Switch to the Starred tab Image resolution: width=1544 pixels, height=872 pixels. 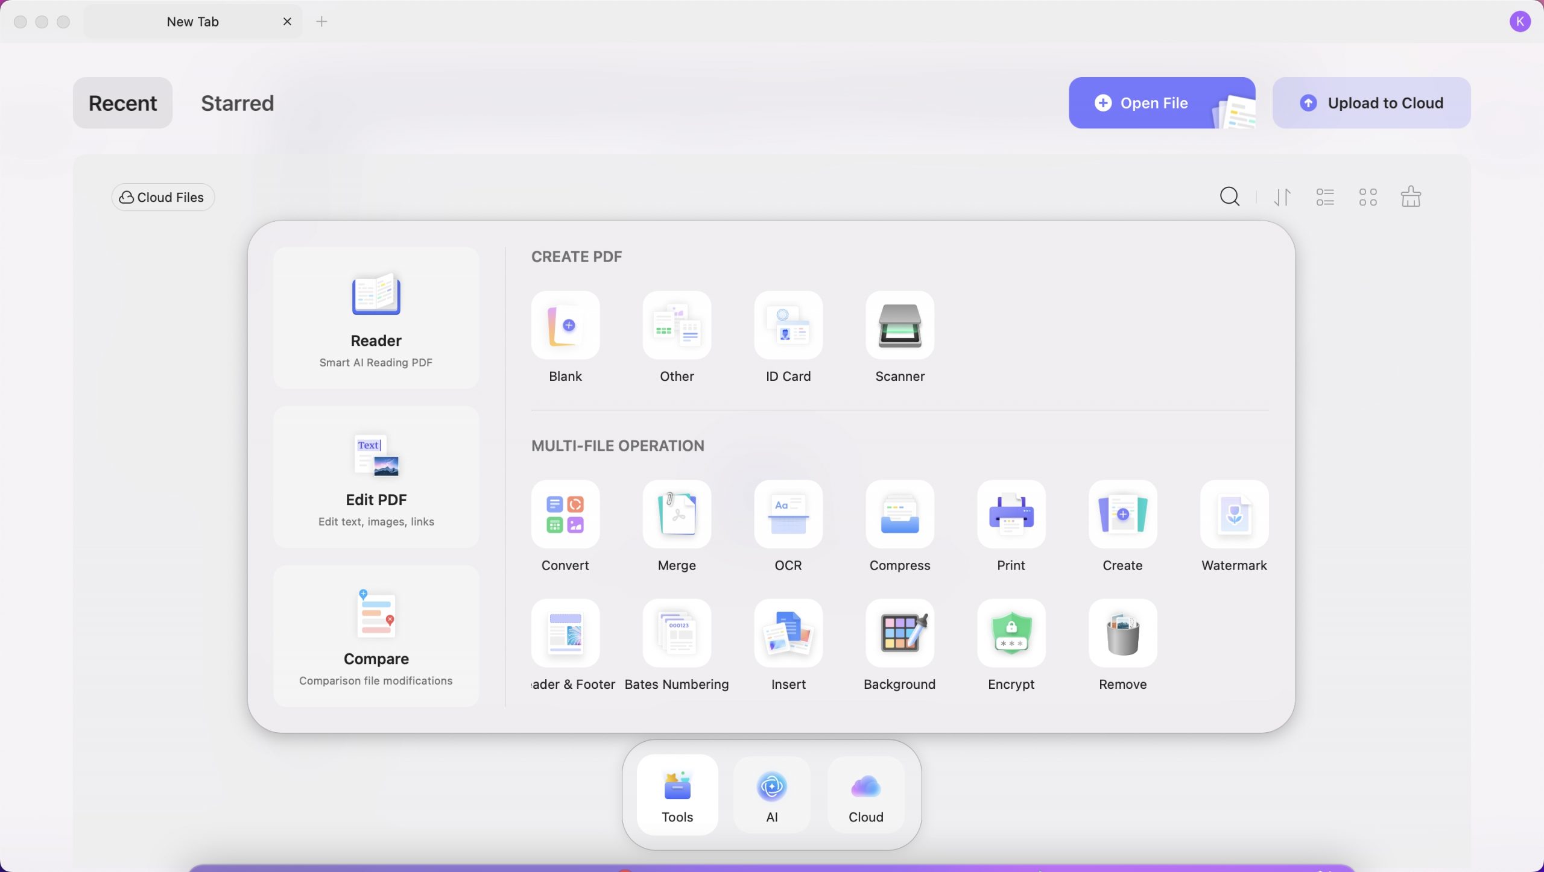[x=237, y=102]
